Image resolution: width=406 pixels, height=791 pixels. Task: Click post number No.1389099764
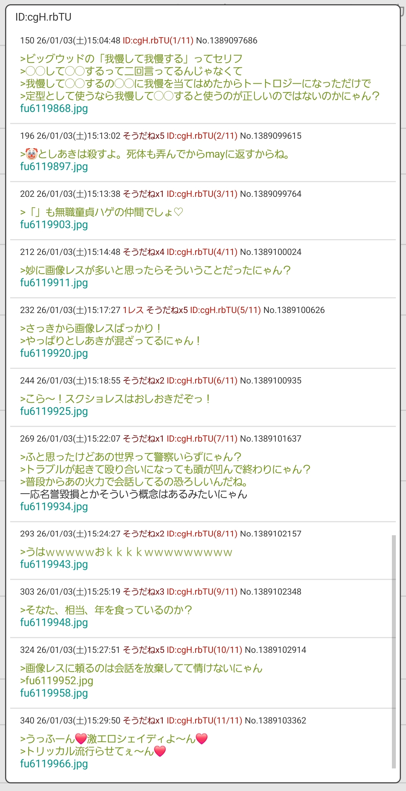[x=271, y=194]
